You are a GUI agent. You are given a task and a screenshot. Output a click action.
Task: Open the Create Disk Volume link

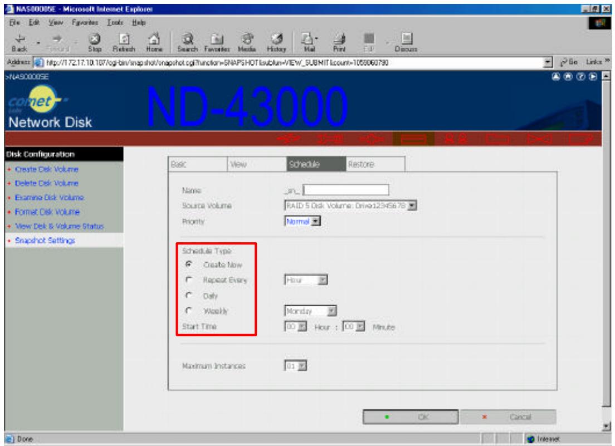pos(46,169)
